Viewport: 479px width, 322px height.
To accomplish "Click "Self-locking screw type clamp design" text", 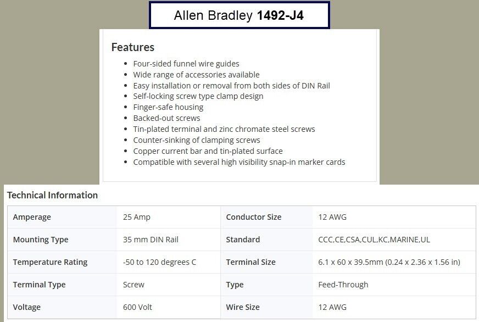I will tap(198, 96).
